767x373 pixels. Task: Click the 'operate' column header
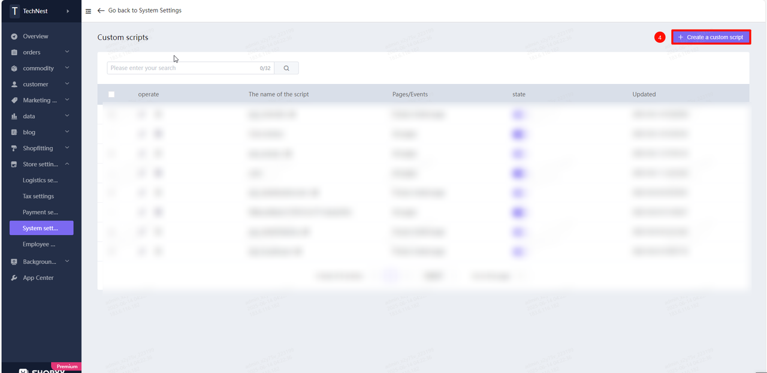point(149,94)
